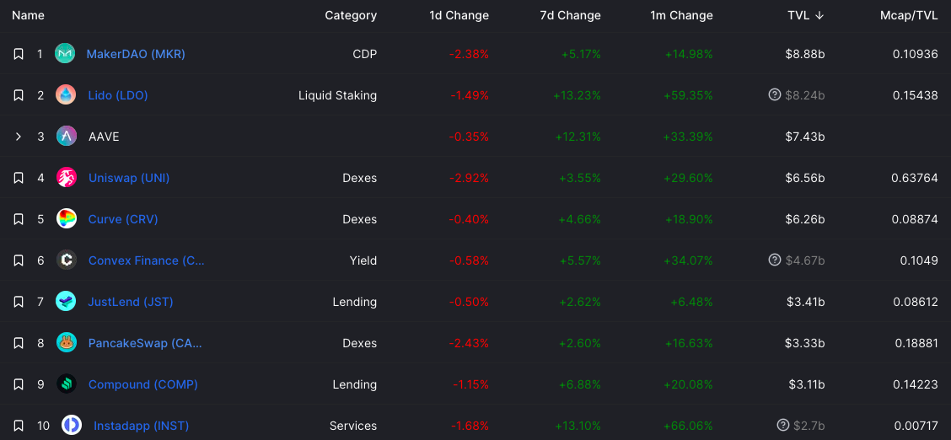Screen dimensions: 951x440
Task: Click the question mark icon beside Lido TVL
Action: [775, 94]
